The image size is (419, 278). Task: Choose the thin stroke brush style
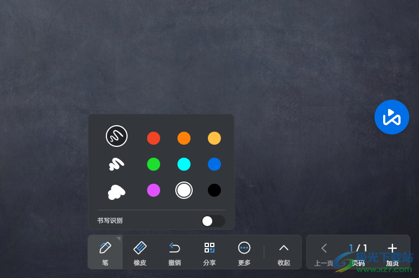[116, 136]
